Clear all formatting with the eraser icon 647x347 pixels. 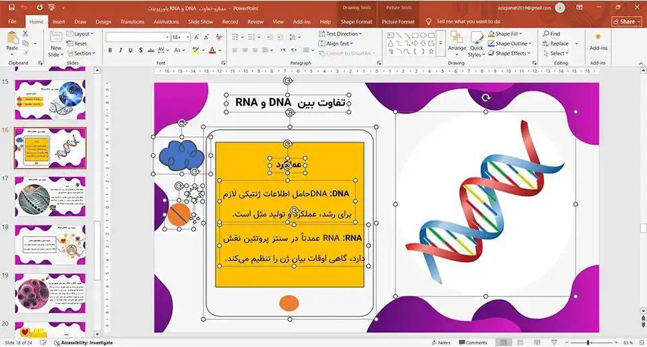click(218, 37)
